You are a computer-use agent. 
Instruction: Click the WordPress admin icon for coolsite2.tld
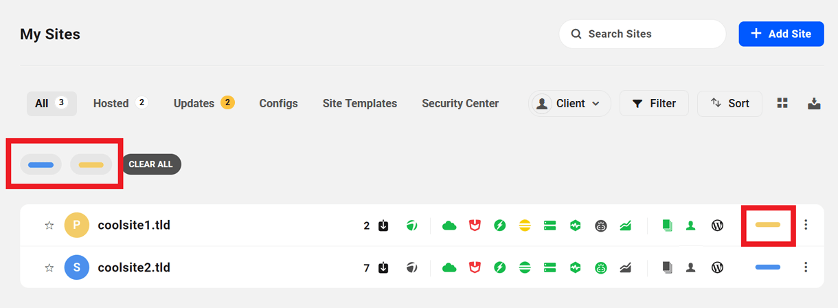717,267
